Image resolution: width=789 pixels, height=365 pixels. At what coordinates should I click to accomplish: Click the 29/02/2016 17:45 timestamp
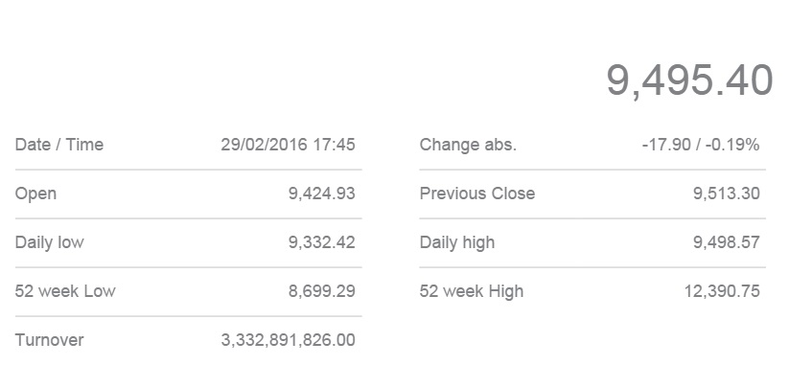288,145
